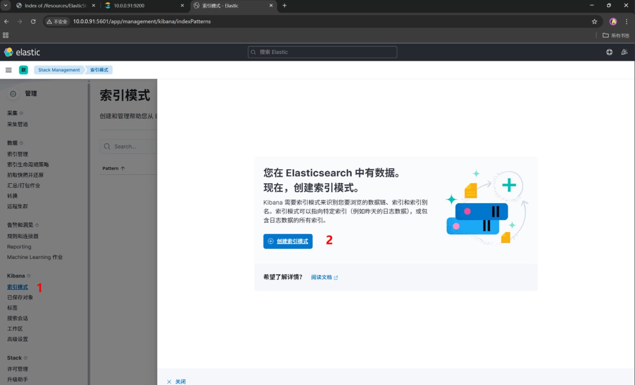Open 索引管理 in the sidebar

17,154
